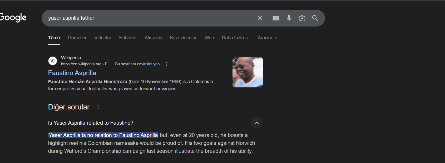Viewport: 445px width, 163px height.
Task: Open the Araçlar tools dropdown
Action: click(x=267, y=38)
